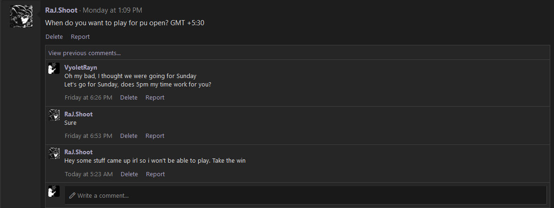Delete the "Sure" comment
This screenshot has height=208, width=554.
129,136
